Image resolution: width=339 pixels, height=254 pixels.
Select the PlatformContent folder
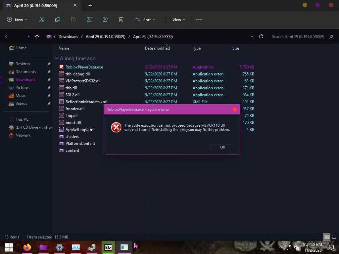pyautogui.click(x=80, y=144)
